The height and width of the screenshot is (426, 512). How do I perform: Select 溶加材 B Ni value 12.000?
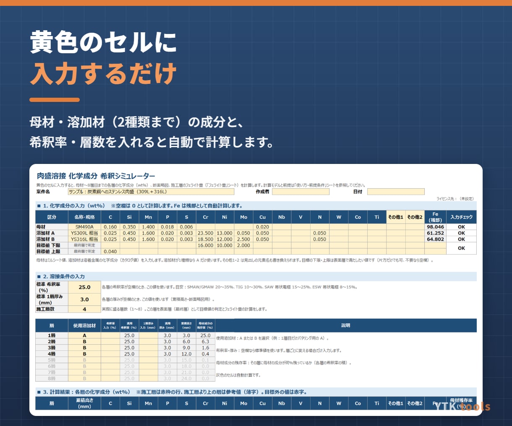(x=225, y=239)
